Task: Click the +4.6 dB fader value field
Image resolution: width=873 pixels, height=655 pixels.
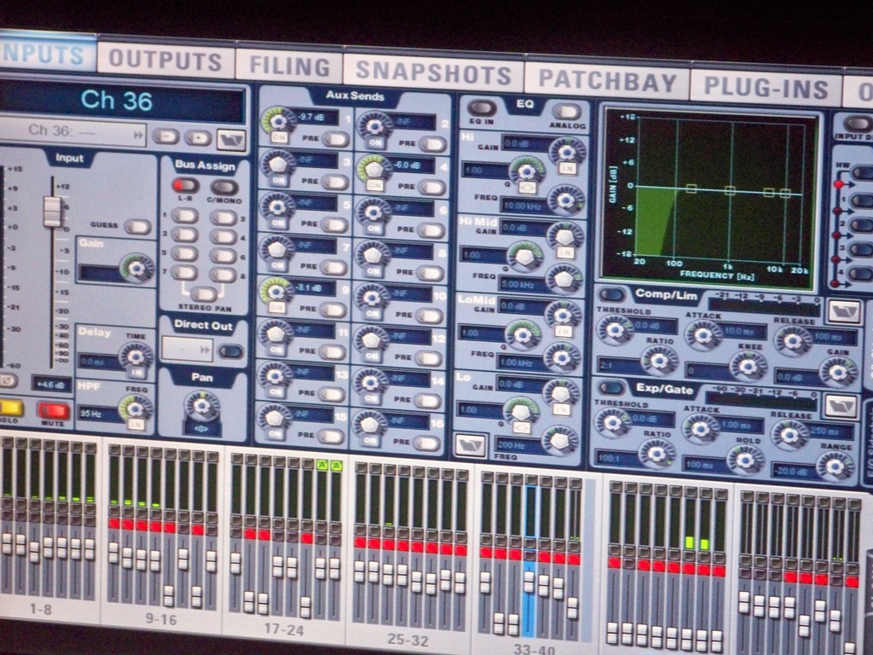Action: tap(51, 385)
